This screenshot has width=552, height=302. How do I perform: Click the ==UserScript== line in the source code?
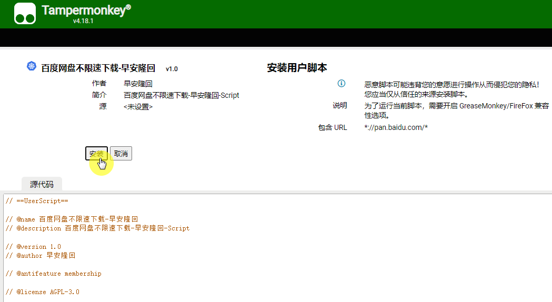(x=37, y=201)
